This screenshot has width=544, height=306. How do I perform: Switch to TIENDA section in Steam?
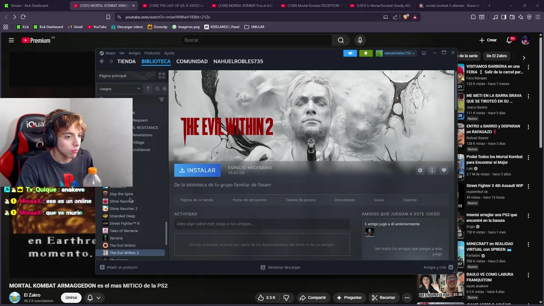click(126, 61)
